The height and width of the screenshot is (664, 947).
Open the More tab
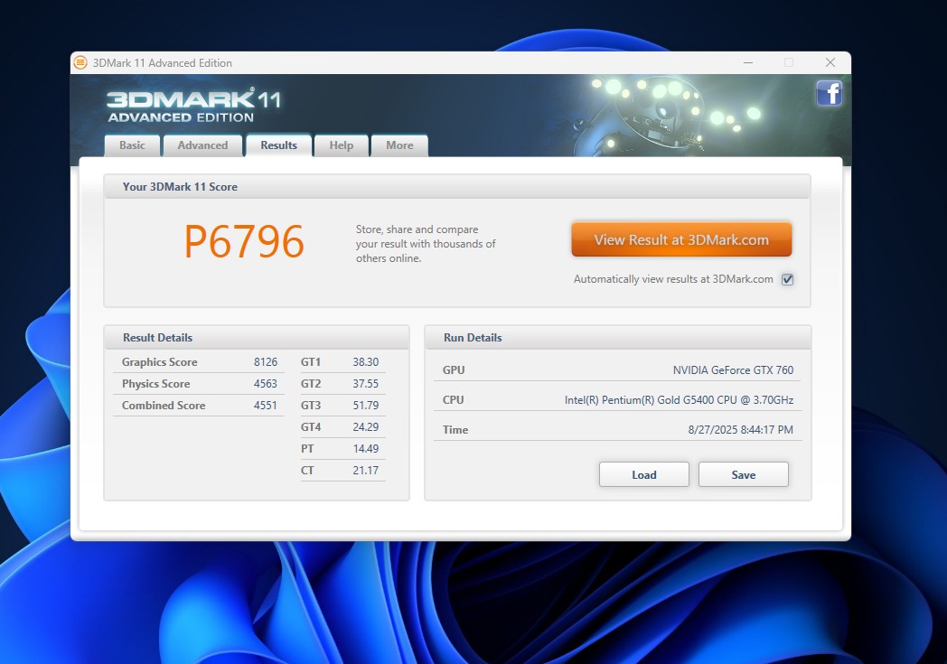tap(398, 145)
